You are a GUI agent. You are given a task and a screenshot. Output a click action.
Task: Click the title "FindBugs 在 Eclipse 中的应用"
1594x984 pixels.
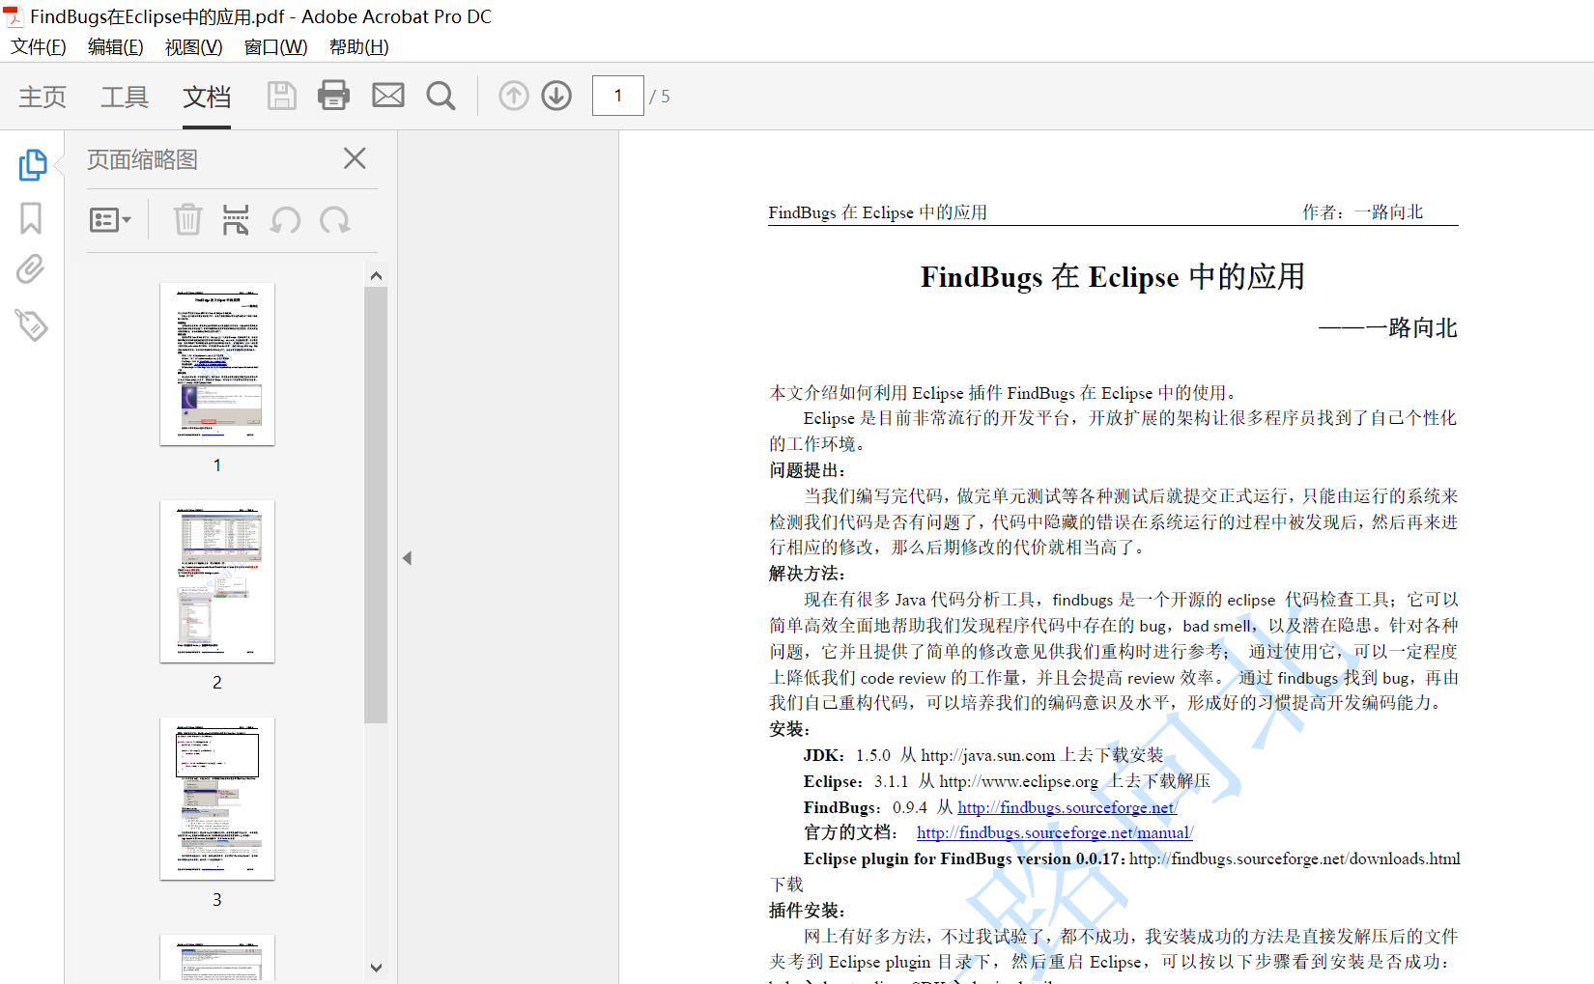1113,277
